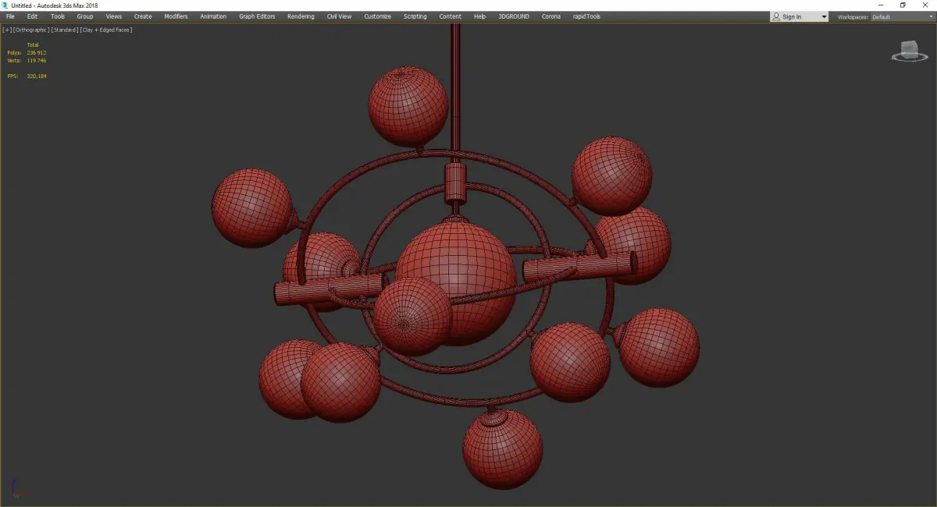937x507 pixels.
Task: Open the Civil View menu
Action: tap(339, 16)
